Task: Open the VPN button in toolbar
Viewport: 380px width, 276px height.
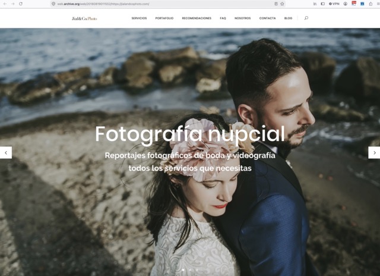Action: click(x=334, y=4)
